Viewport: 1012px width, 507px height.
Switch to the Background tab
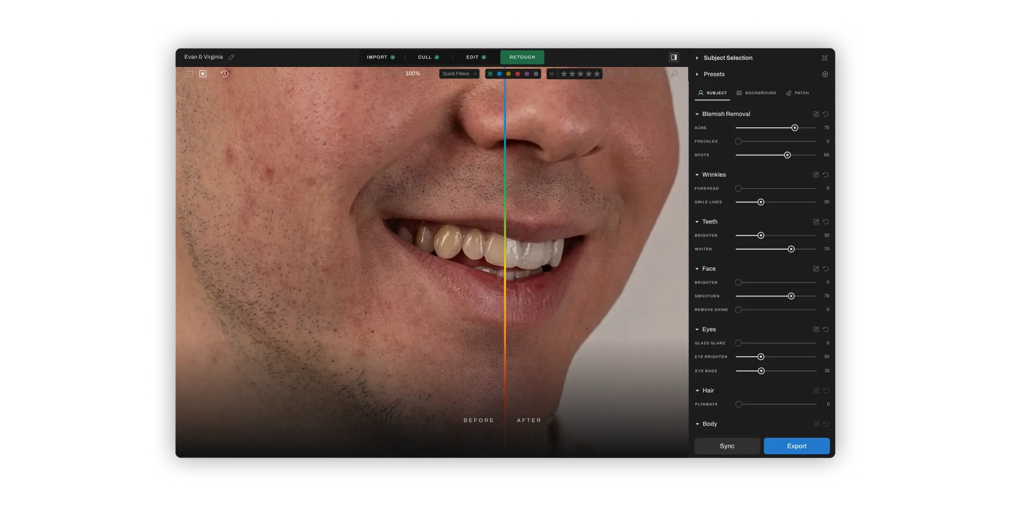point(756,93)
